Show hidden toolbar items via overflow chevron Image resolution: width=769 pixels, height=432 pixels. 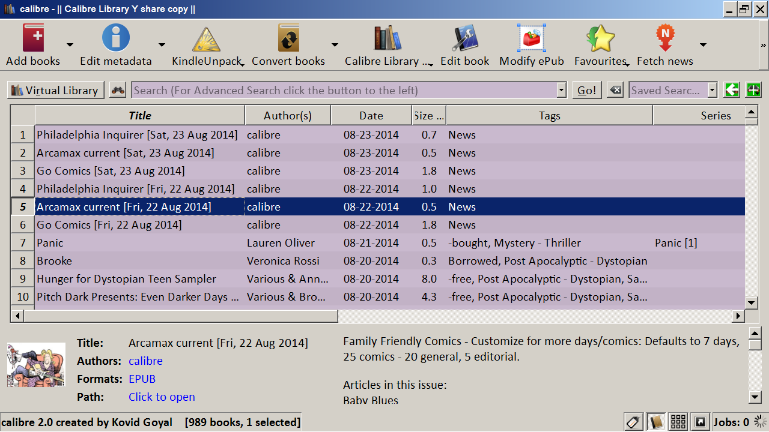[x=764, y=45]
